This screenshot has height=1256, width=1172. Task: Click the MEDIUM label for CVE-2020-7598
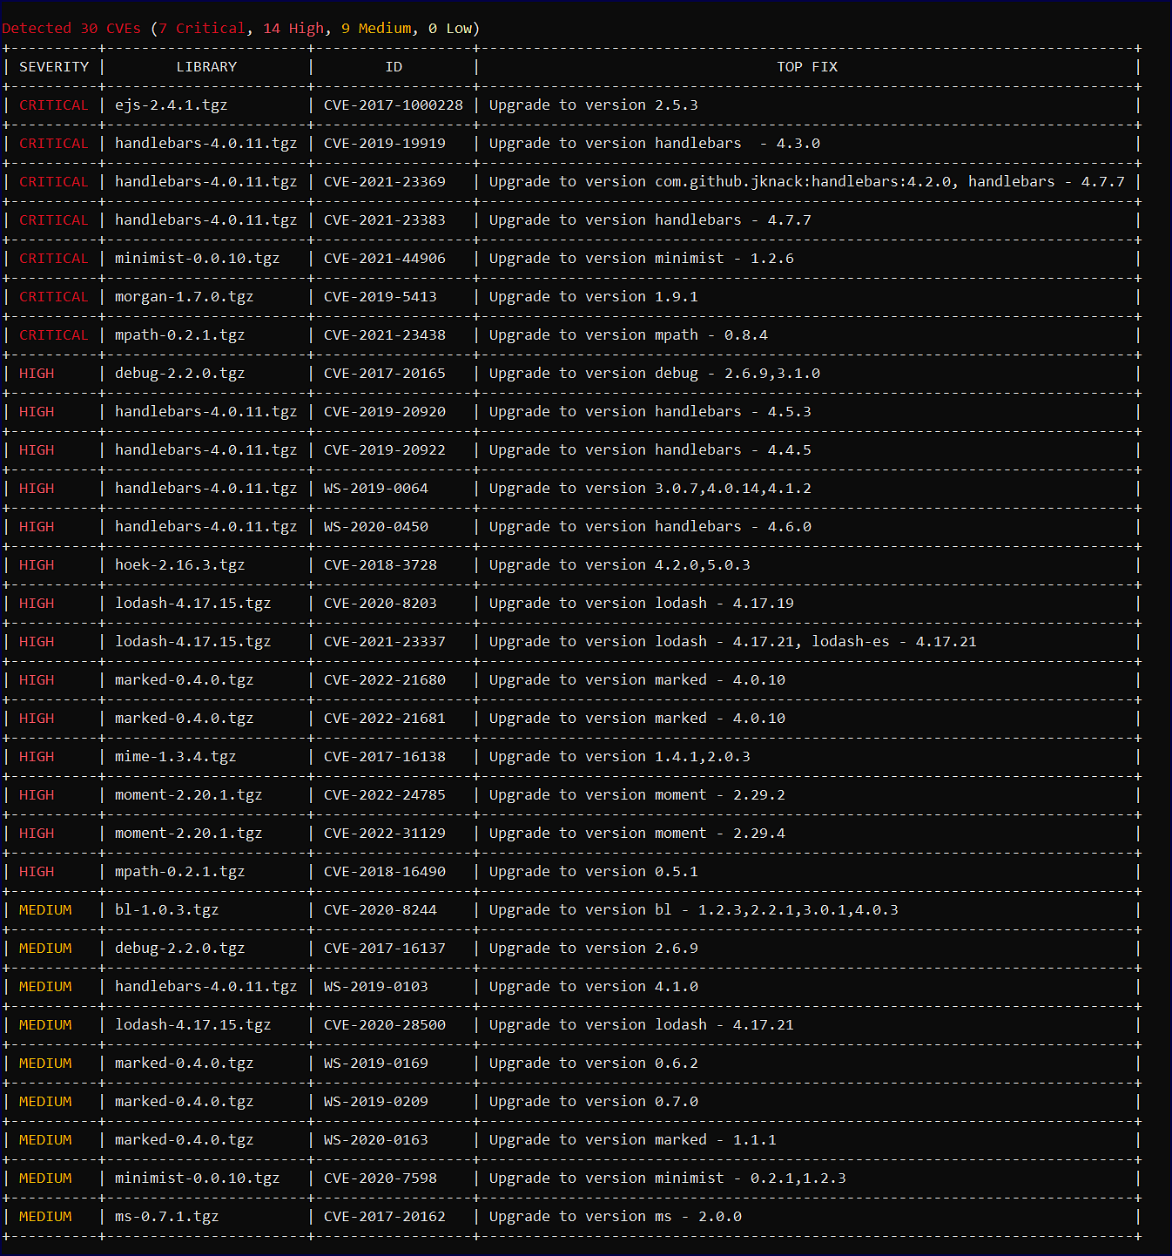tap(45, 1178)
